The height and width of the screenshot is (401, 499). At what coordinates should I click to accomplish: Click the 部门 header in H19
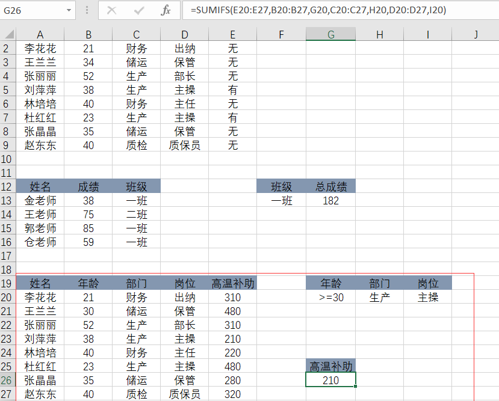tap(380, 283)
